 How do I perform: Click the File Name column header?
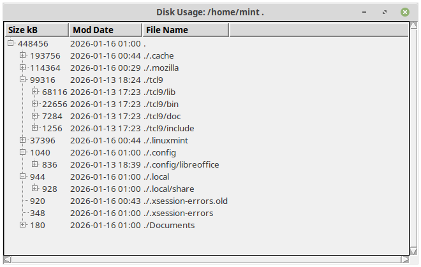[x=185, y=30]
